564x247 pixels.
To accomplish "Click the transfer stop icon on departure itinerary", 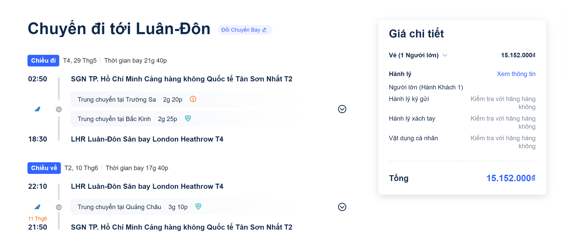I will (x=59, y=109).
